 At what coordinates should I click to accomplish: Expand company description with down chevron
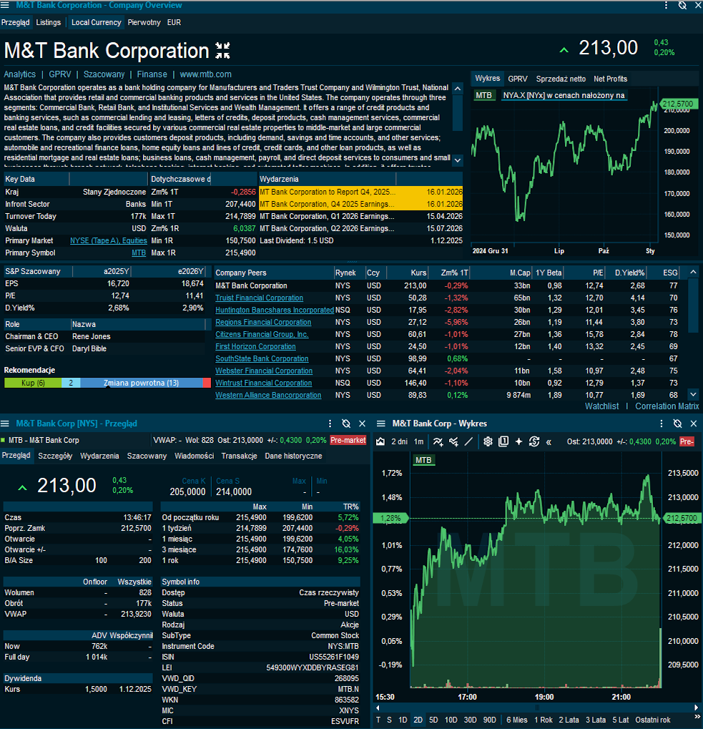[x=458, y=160]
